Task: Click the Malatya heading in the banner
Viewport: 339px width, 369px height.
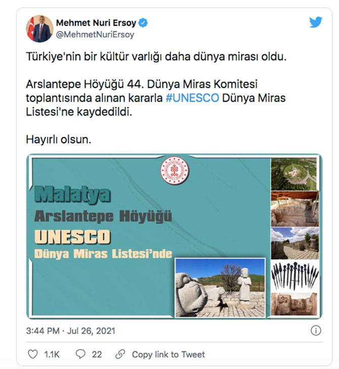Action: (72, 195)
